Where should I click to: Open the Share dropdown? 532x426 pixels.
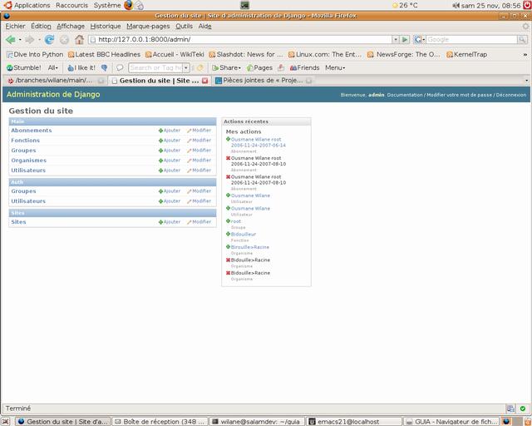226,67
